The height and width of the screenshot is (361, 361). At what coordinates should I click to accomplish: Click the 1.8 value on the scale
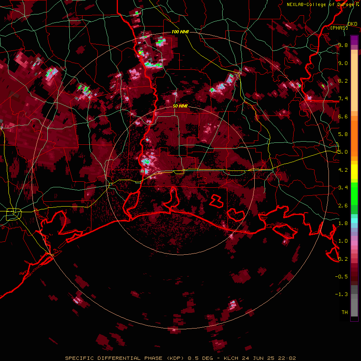(343, 223)
